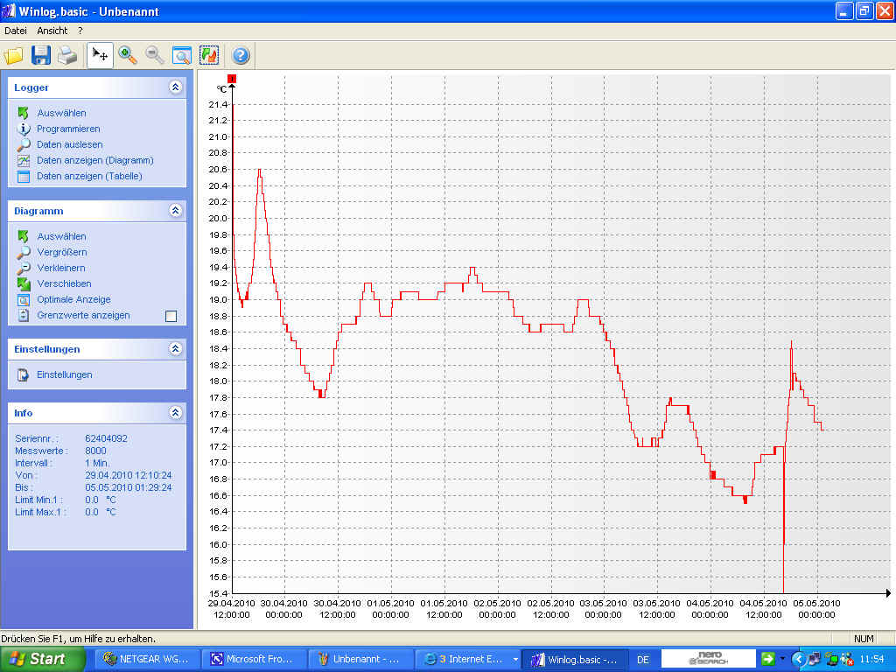Click the Logger Auswählen green arrow icon
Screen dimensions: 896x672
[24, 113]
